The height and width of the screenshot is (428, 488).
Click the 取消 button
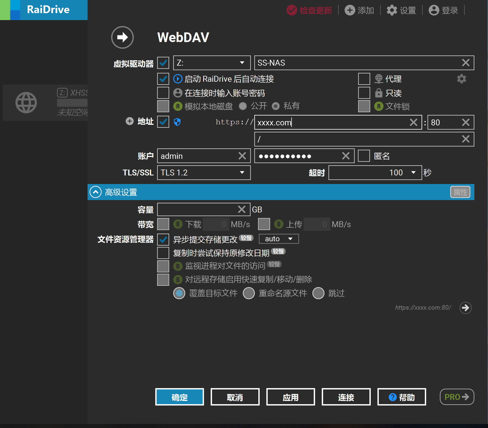(x=235, y=397)
